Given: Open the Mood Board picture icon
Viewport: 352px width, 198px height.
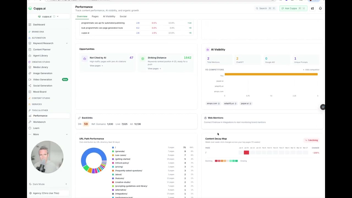Looking at the screenshot, I should click(x=30, y=92).
